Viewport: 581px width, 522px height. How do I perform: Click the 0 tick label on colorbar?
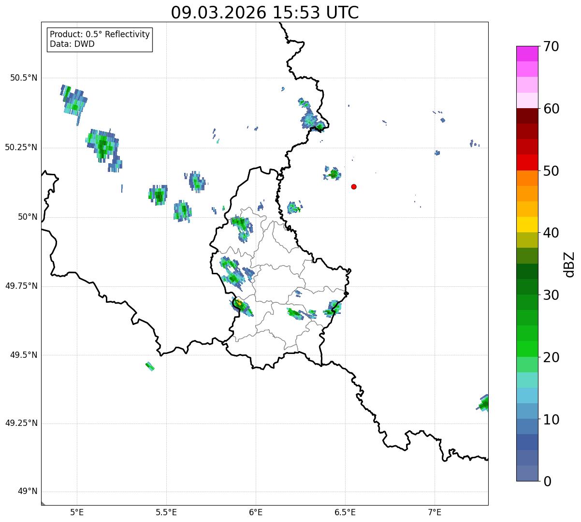pyautogui.click(x=547, y=481)
